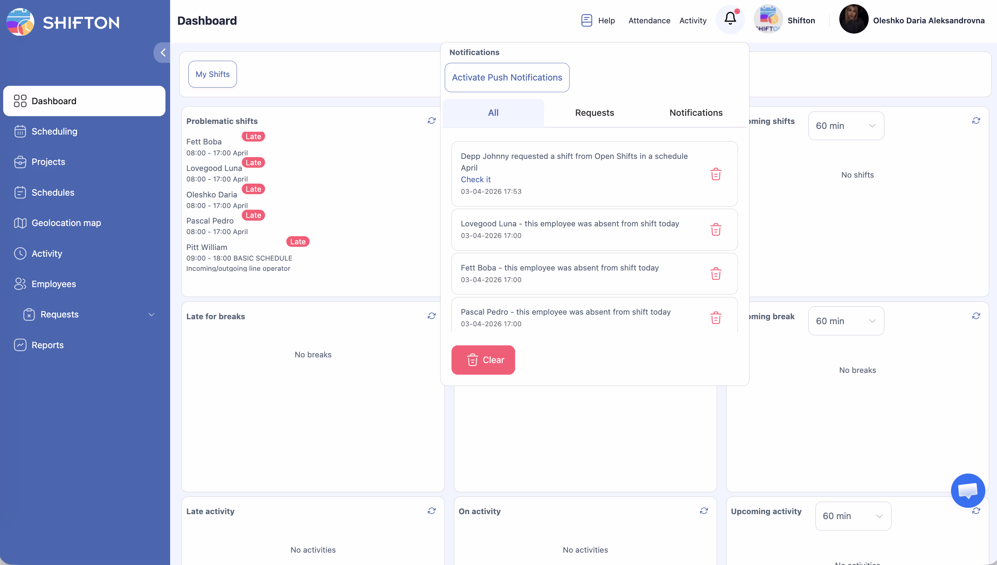Delete the Fett Boba absent notification

tap(716, 274)
